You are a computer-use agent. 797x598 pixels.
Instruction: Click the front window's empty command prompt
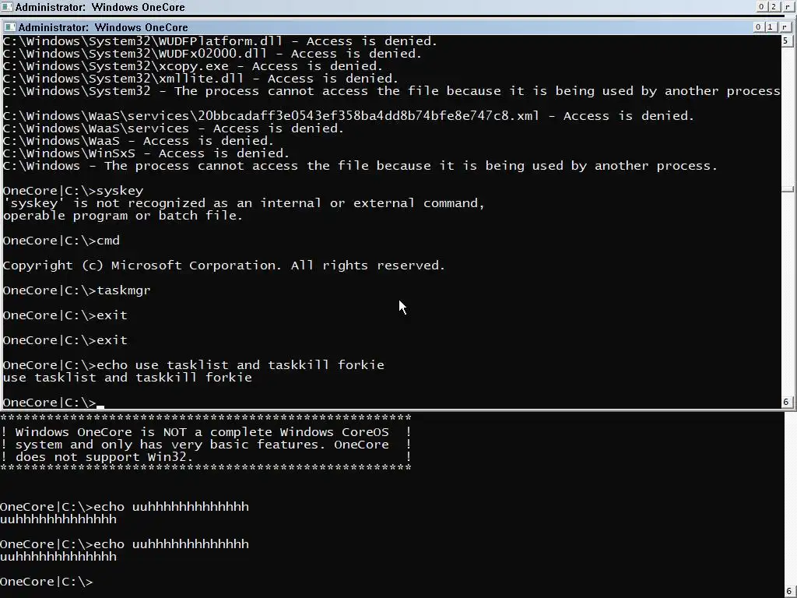(54, 403)
